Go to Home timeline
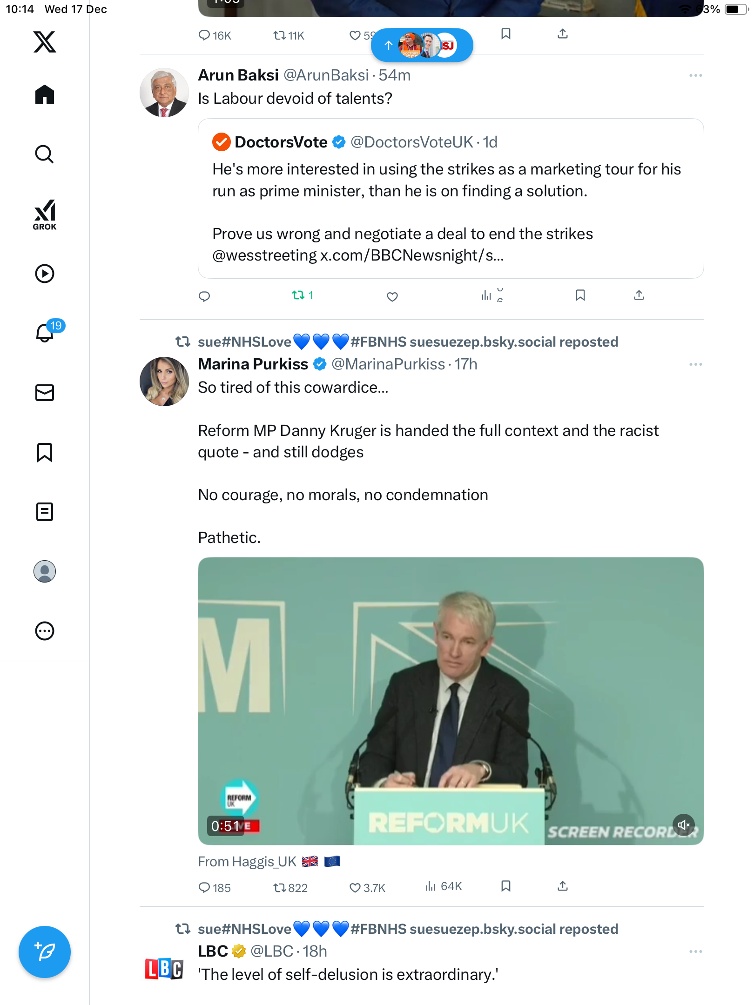This screenshot has height=1005, width=754. pos(45,95)
